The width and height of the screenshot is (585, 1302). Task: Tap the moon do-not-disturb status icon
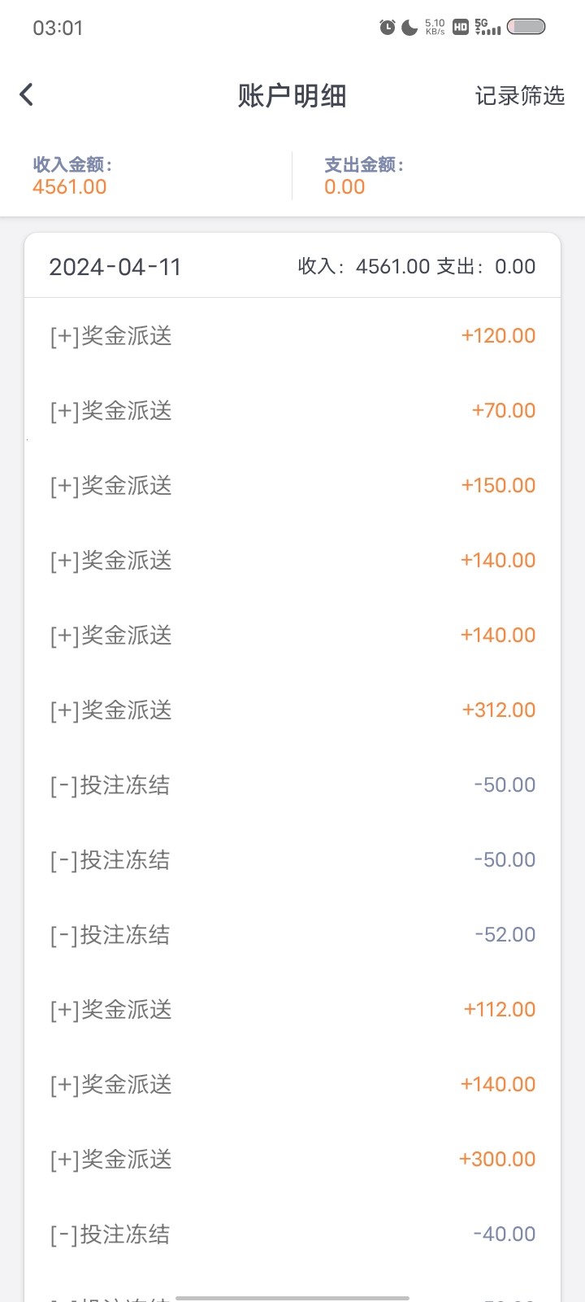coord(409,28)
